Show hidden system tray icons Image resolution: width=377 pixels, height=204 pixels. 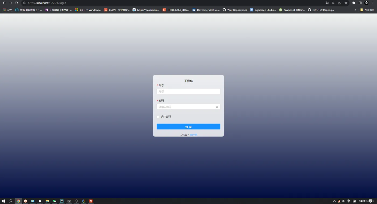click(334, 201)
